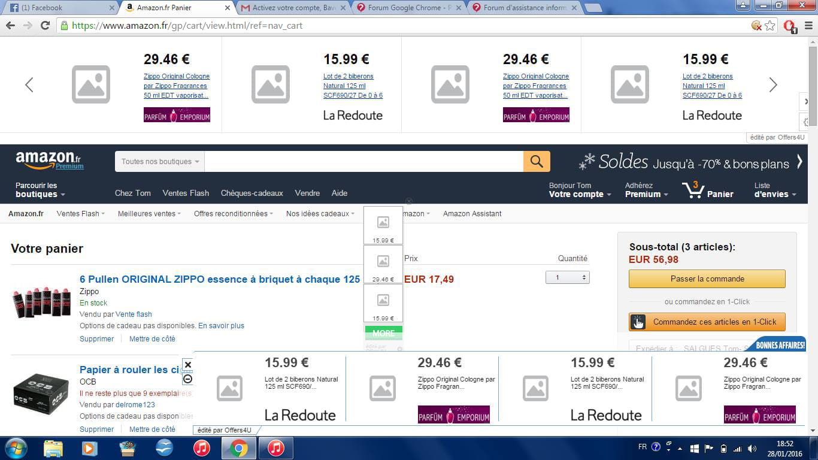Open the Liste d'envies dropdown
Viewport: 818px width, 460px height.
775,190
